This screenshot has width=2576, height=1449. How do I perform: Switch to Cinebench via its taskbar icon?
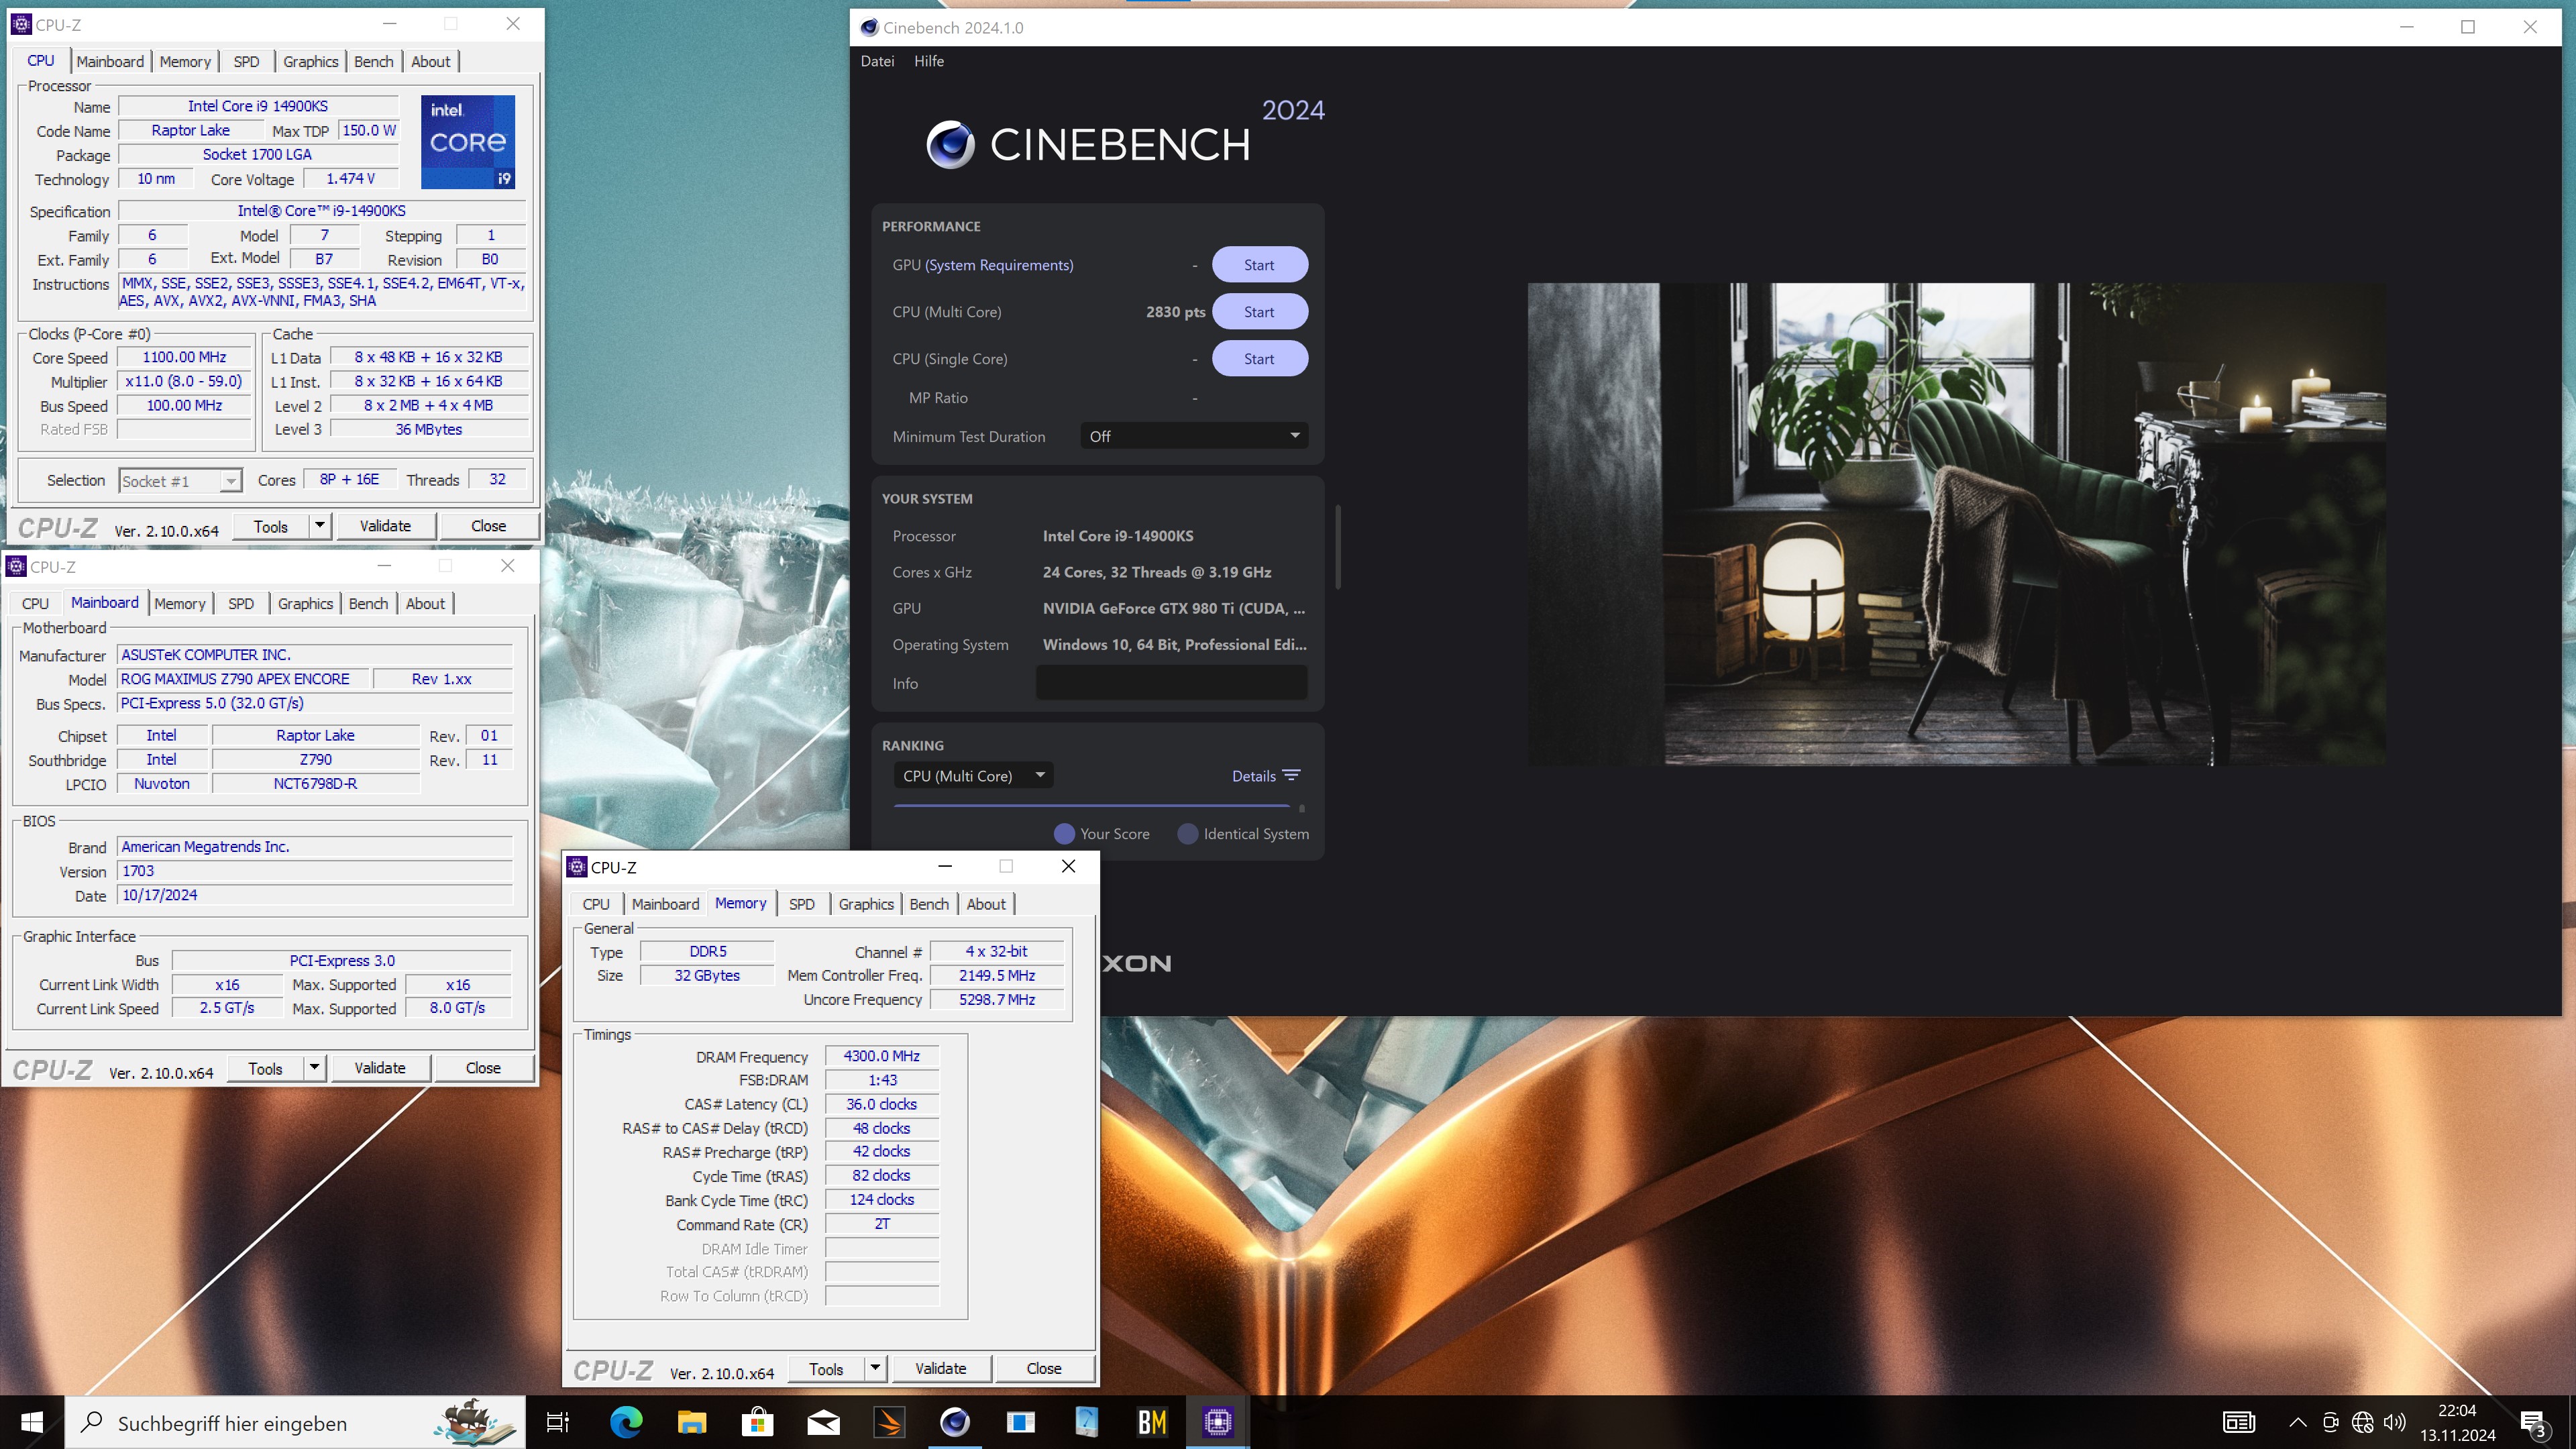click(x=955, y=1422)
